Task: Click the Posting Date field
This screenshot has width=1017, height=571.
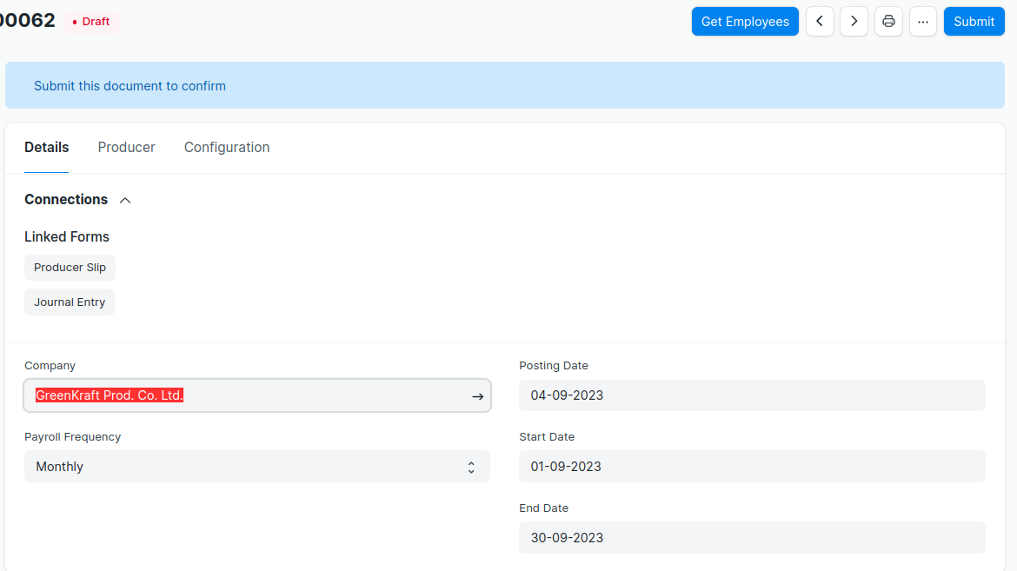Action: 752,395
